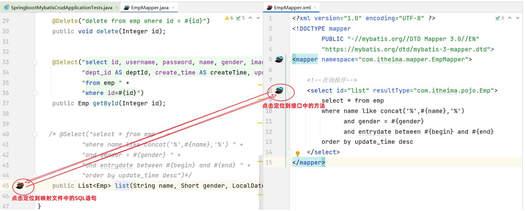Collapse the block comment fold at line 40
The width and height of the screenshot is (525, 211).
pos(35,134)
